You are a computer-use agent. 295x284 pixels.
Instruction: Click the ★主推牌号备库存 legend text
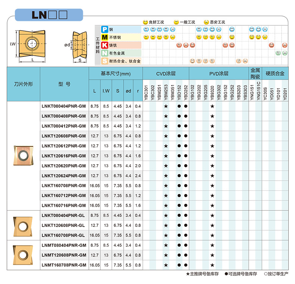point(202,274)
